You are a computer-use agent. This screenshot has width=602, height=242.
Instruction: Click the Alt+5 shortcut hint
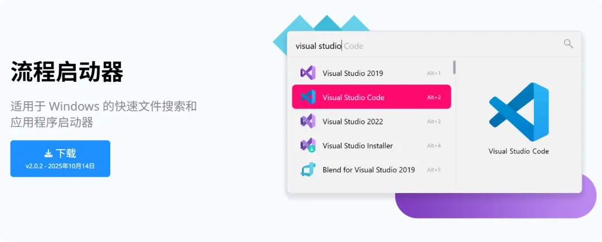[434, 170]
